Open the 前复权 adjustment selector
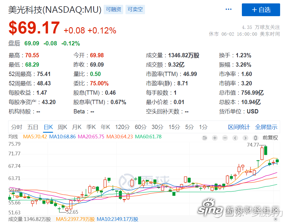Image resolution: width=292 pixels, height=222 pixels. tap(270, 138)
